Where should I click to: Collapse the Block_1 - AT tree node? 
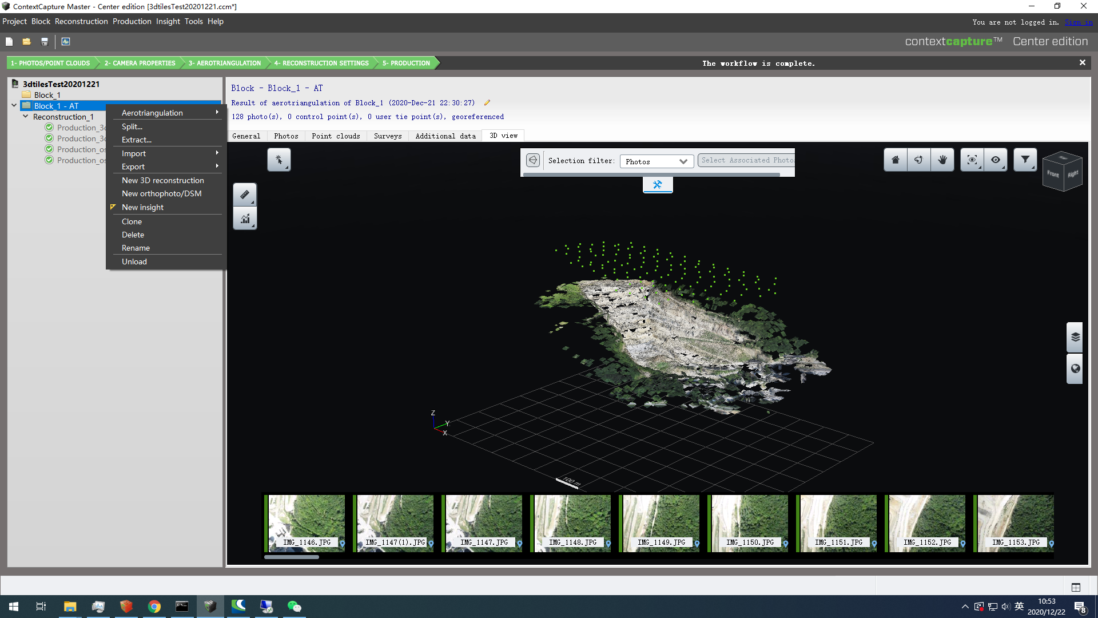[x=14, y=105]
